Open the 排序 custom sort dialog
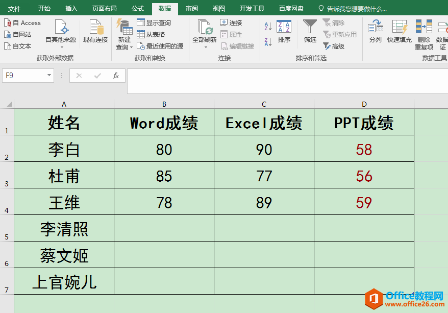The image size is (448, 313). pyautogui.click(x=284, y=32)
